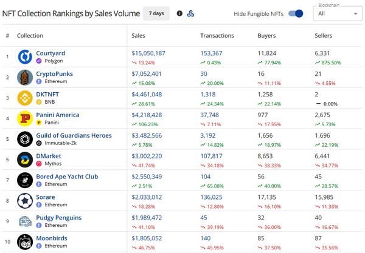This screenshot has width=365, height=253.
Task: Click the Pudgy Penguins logo icon
Action: pyautogui.click(x=25, y=221)
